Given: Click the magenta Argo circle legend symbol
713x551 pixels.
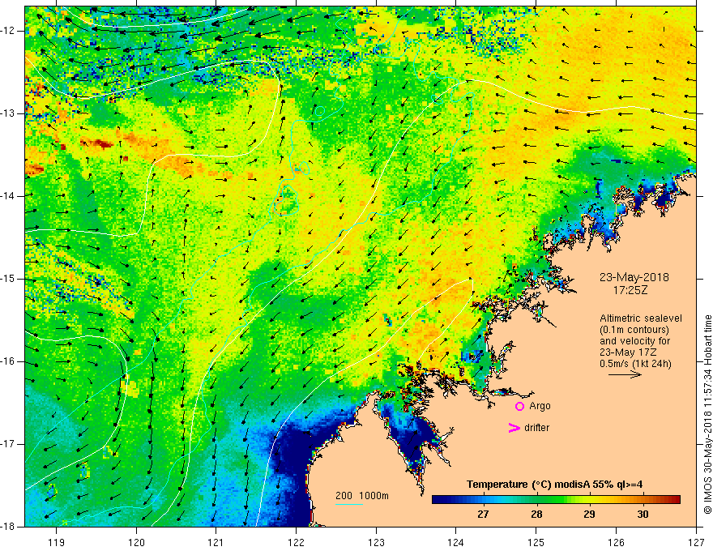Looking at the screenshot, I should (x=519, y=407).
